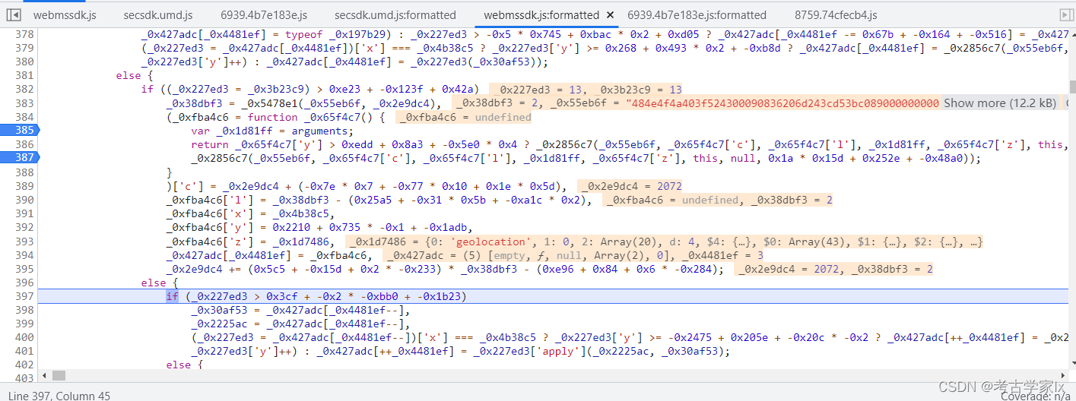
Task: Select the webmssdk.js:formatted tab
Action: tap(541, 15)
